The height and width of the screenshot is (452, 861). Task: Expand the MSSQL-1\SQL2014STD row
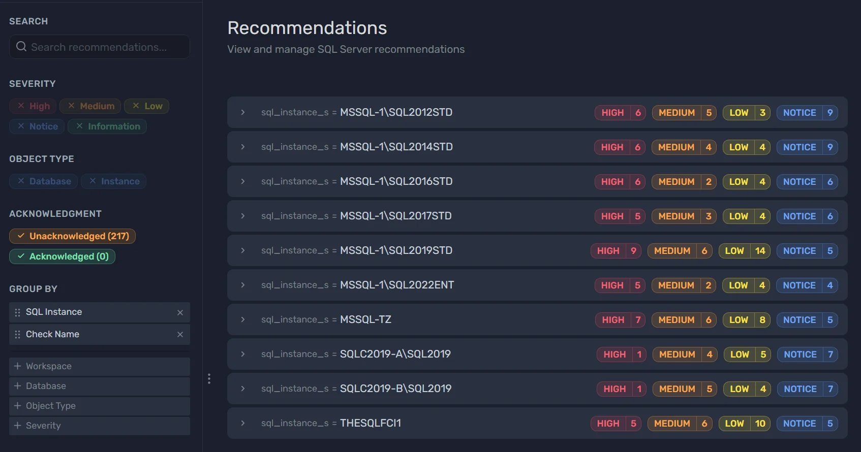pyautogui.click(x=243, y=147)
